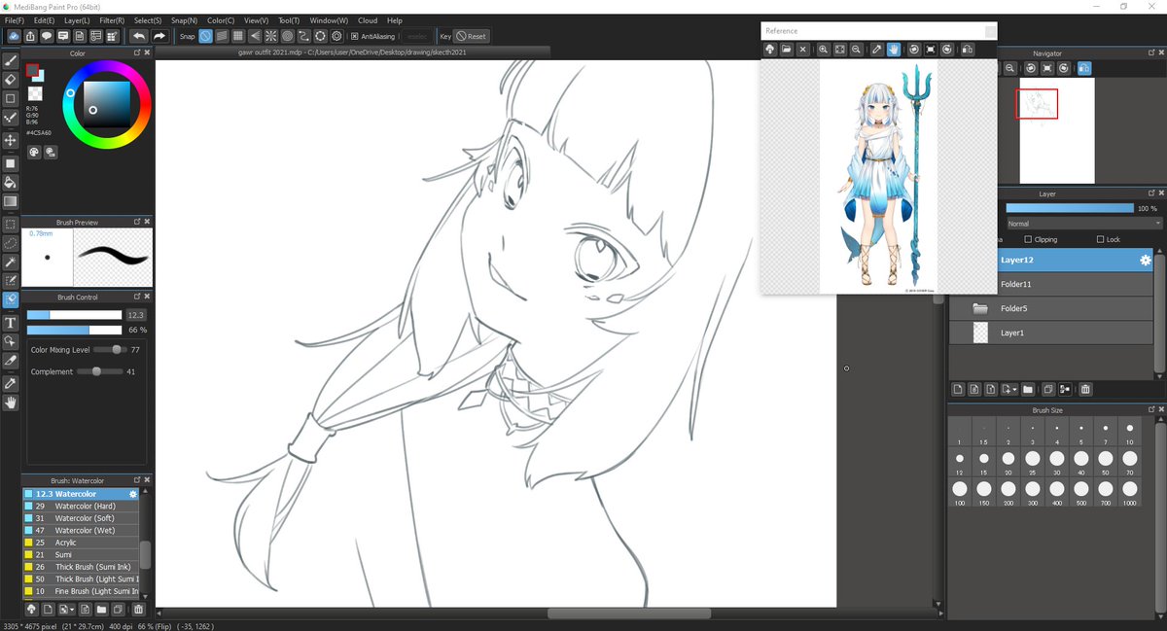Image resolution: width=1167 pixels, height=631 pixels.
Task: Undock the Color panel
Action: [137, 53]
